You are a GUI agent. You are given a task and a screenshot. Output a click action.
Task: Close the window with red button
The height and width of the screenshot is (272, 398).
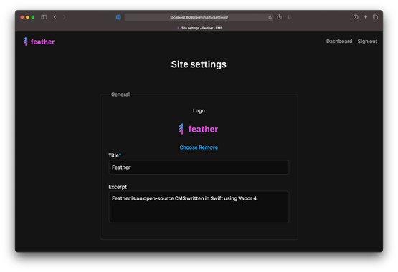click(x=22, y=17)
